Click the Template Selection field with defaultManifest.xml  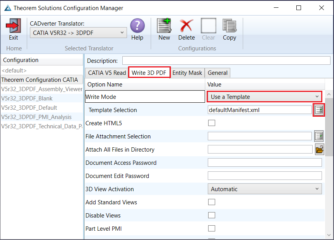260,110
